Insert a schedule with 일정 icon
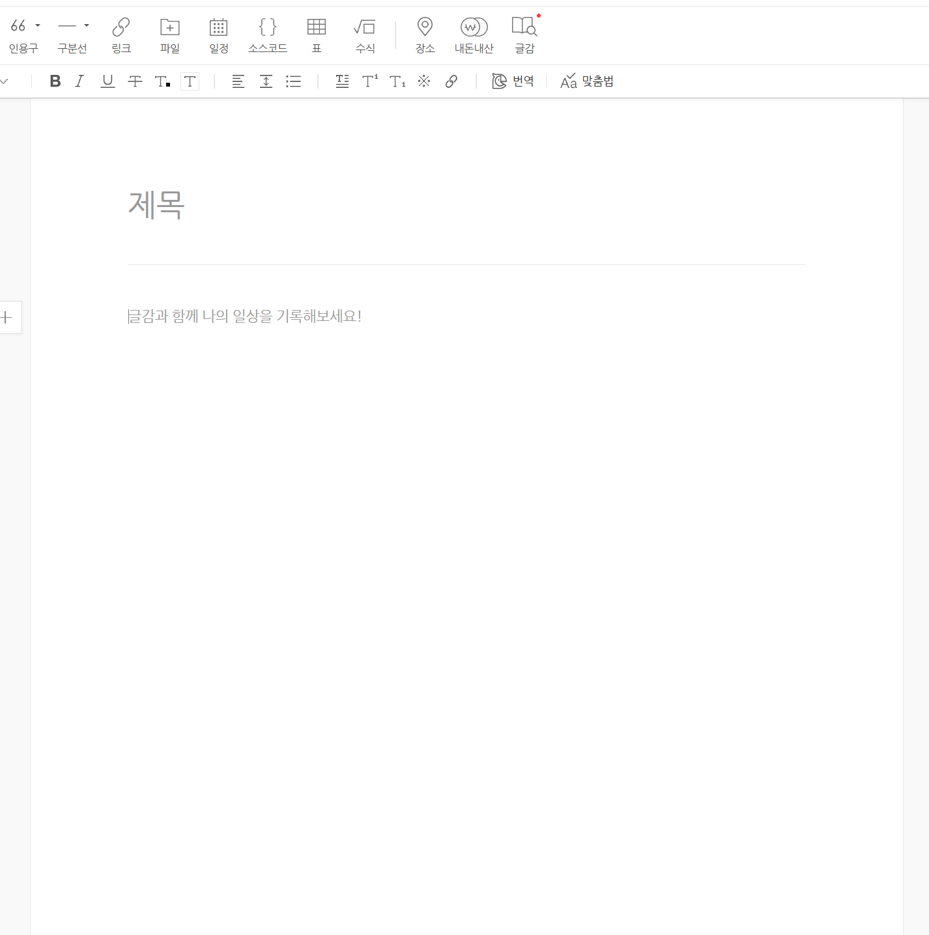This screenshot has height=935, width=929. pos(219,35)
